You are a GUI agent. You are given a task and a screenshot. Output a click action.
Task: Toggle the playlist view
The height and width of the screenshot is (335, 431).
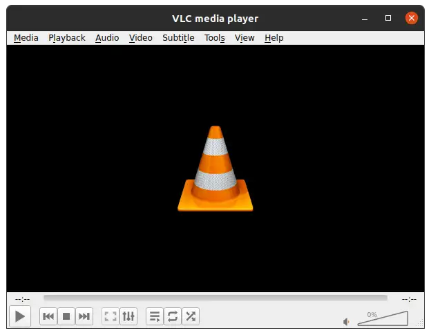pyautogui.click(x=155, y=316)
